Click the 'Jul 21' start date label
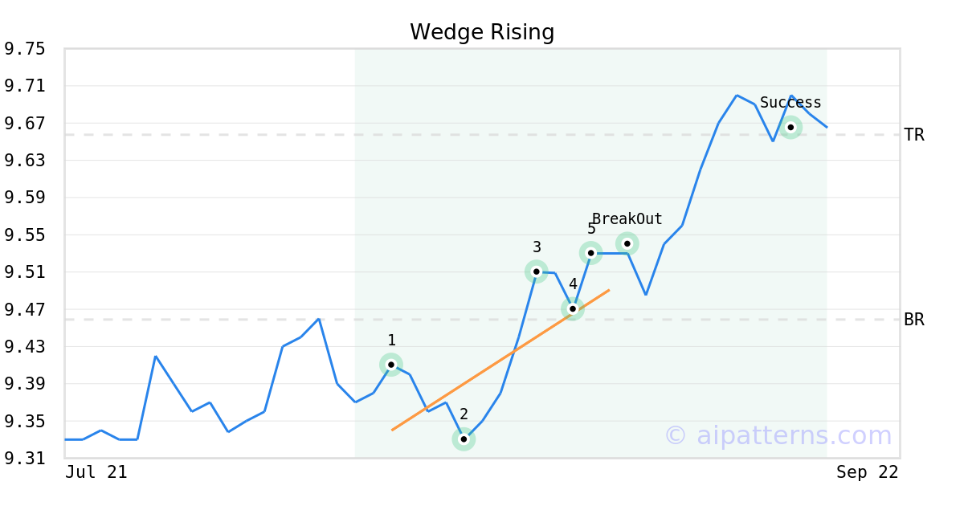The image size is (964, 506). click(96, 472)
